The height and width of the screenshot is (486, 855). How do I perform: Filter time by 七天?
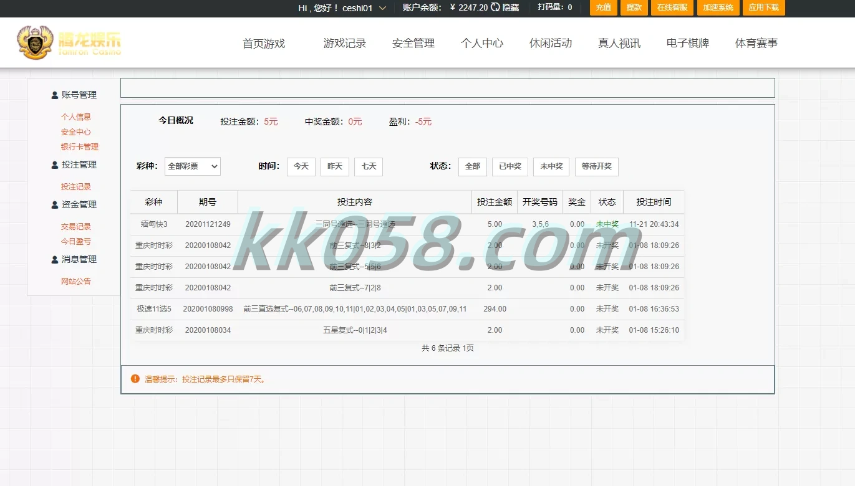tap(369, 166)
